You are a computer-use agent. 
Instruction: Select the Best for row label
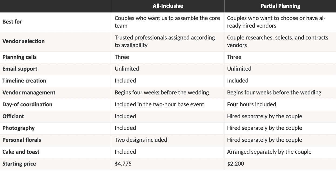pyautogui.click(x=12, y=22)
